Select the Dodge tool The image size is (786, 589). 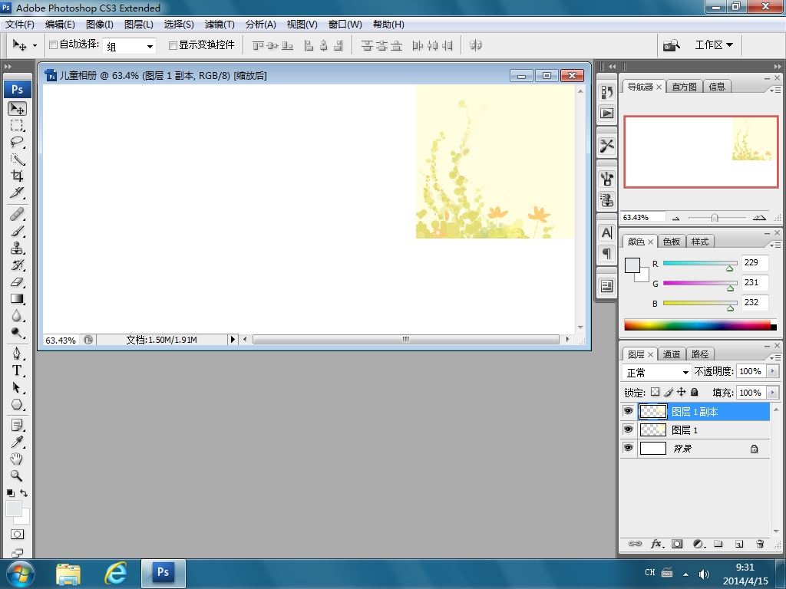pos(18,333)
